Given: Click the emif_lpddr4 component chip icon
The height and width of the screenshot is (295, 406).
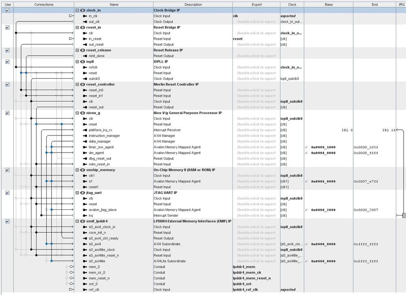Looking at the screenshot, I should [83, 221].
